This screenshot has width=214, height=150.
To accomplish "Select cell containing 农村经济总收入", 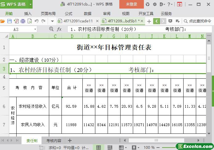I will [33, 106].
